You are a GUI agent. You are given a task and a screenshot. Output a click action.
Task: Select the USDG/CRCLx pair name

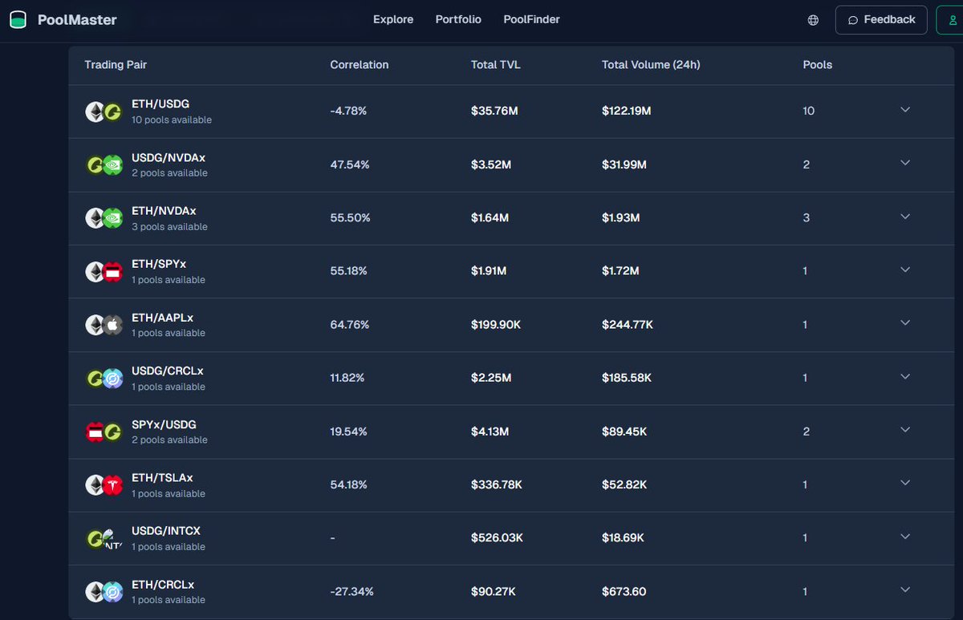pos(168,371)
